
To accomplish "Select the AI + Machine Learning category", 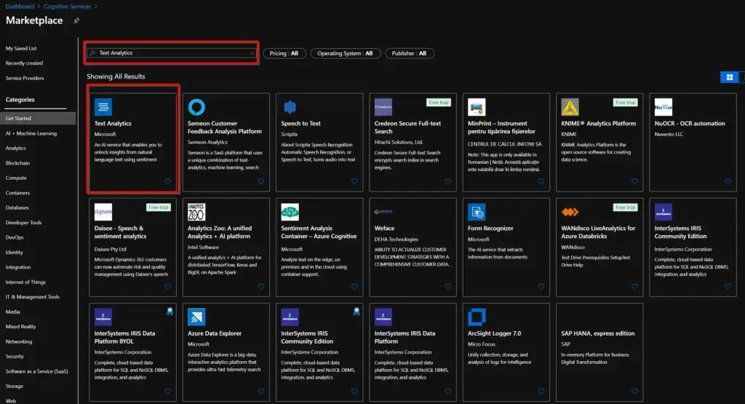I will [31, 133].
